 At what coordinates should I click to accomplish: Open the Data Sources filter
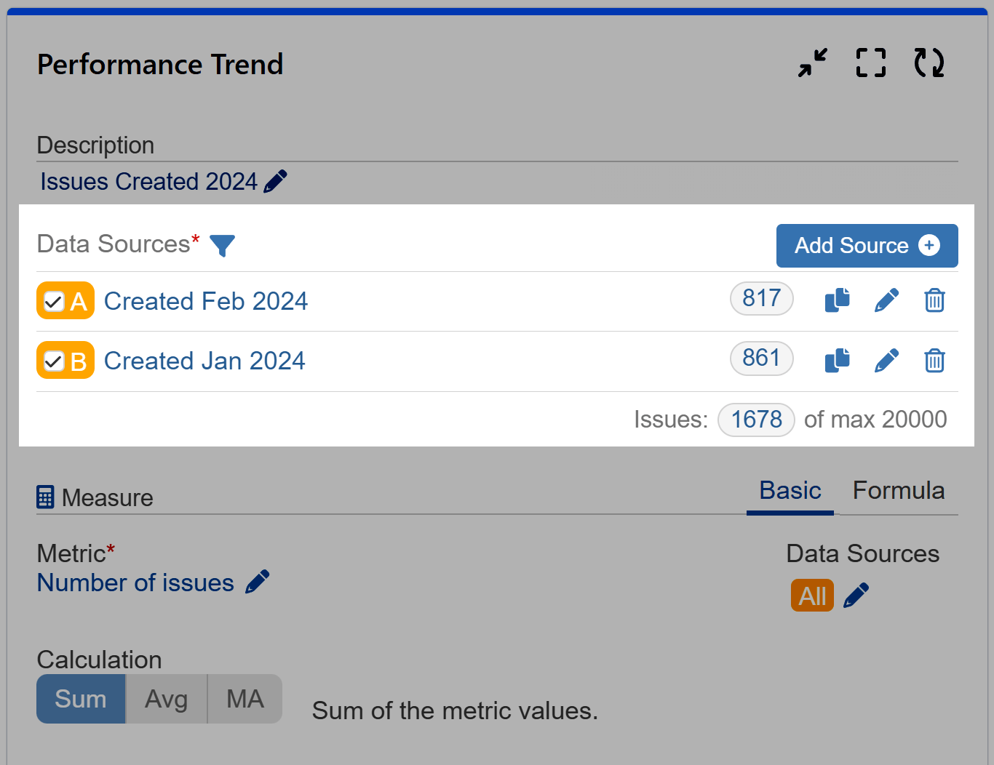coord(223,246)
